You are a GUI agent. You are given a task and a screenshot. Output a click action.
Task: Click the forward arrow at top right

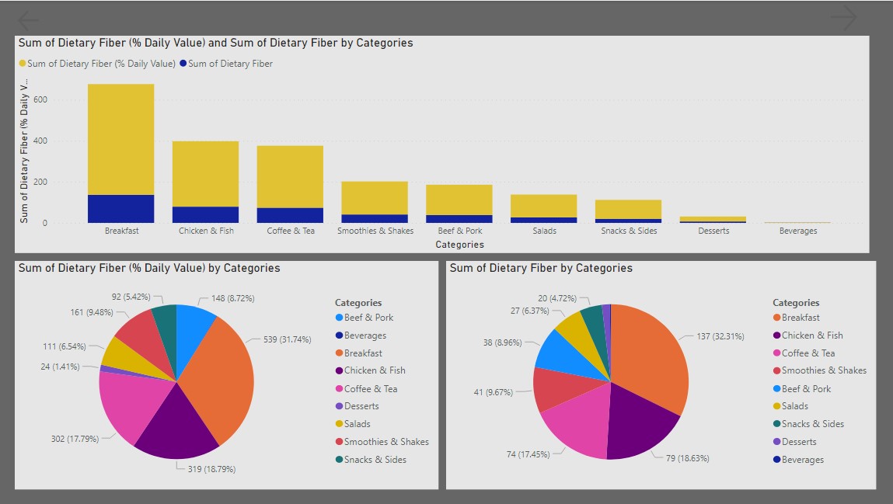coord(844,17)
